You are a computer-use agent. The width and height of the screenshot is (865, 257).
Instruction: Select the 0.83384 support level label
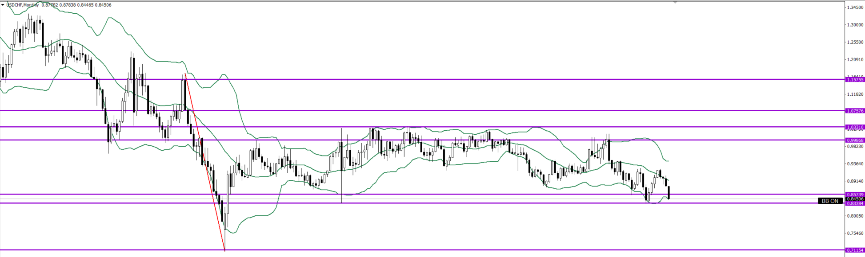pyautogui.click(x=855, y=203)
